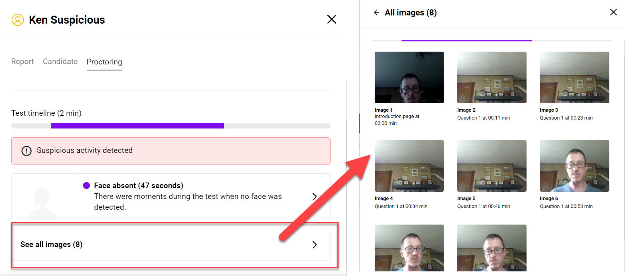This screenshot has width=625, height=277.
Task: View Image 4 thumbnail at 00:34 min
Action: click(x=409, y=166)
